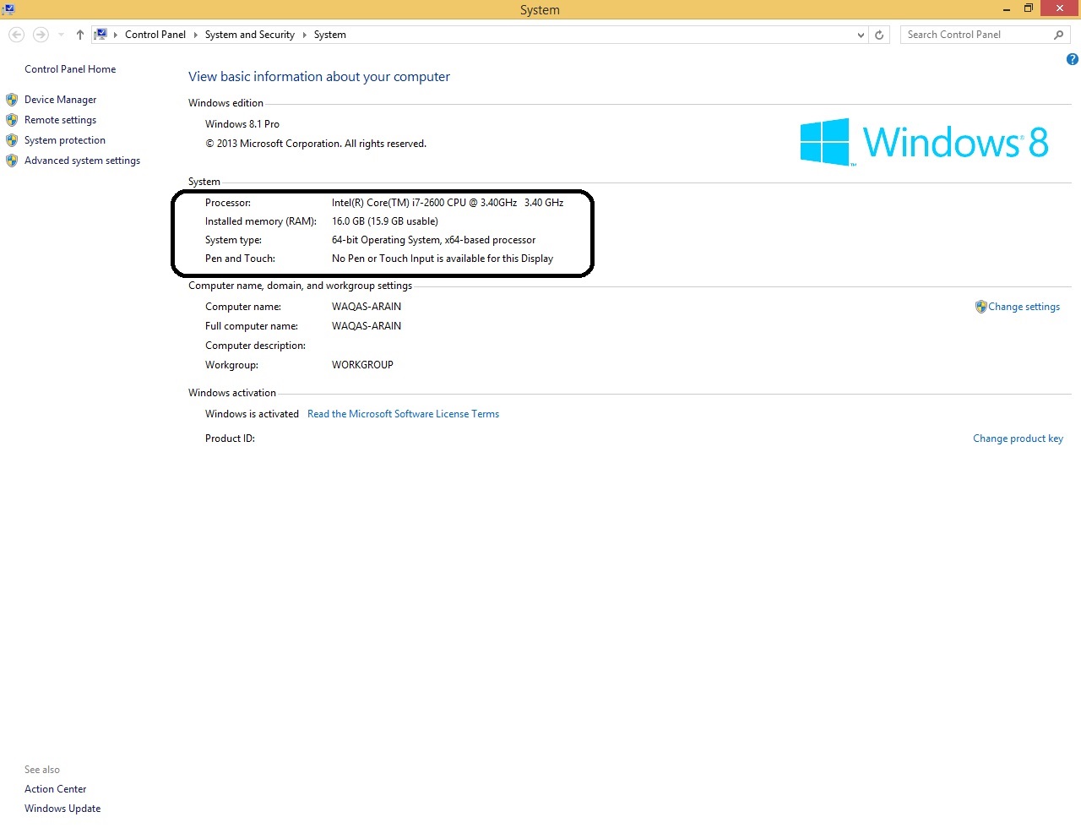The height and width of the screenshot is (828, 1081).
Task: Open Help via the blue question icon
Action: [x=1072, y=59]
